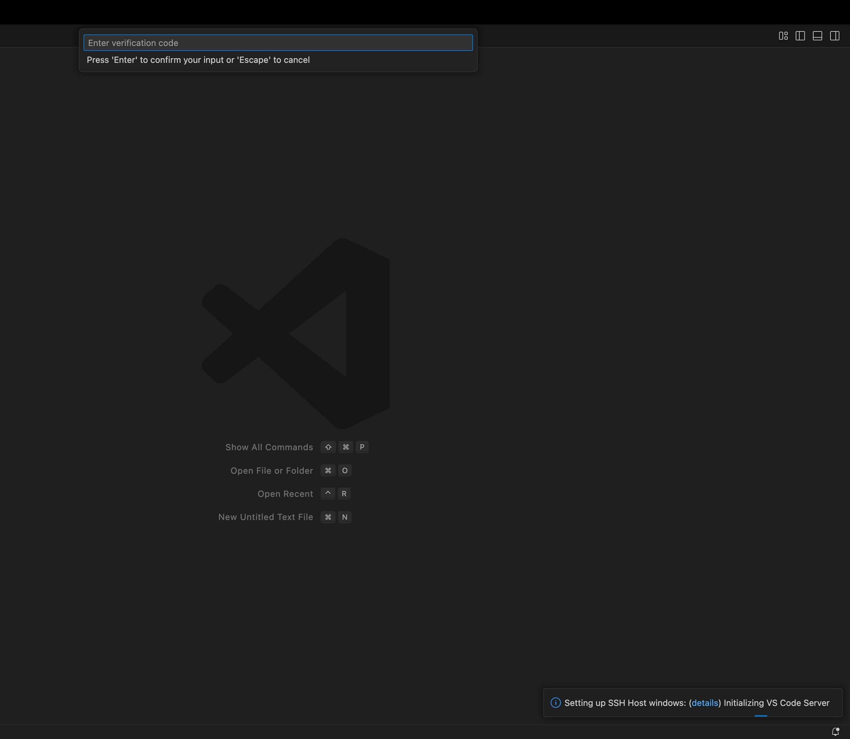This screenshot has height=739, width=850.
Task: Click the info icon in SSH notification
Action: pos(556,703)
